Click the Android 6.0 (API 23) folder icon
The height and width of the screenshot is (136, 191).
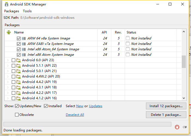tap(19, 60)
